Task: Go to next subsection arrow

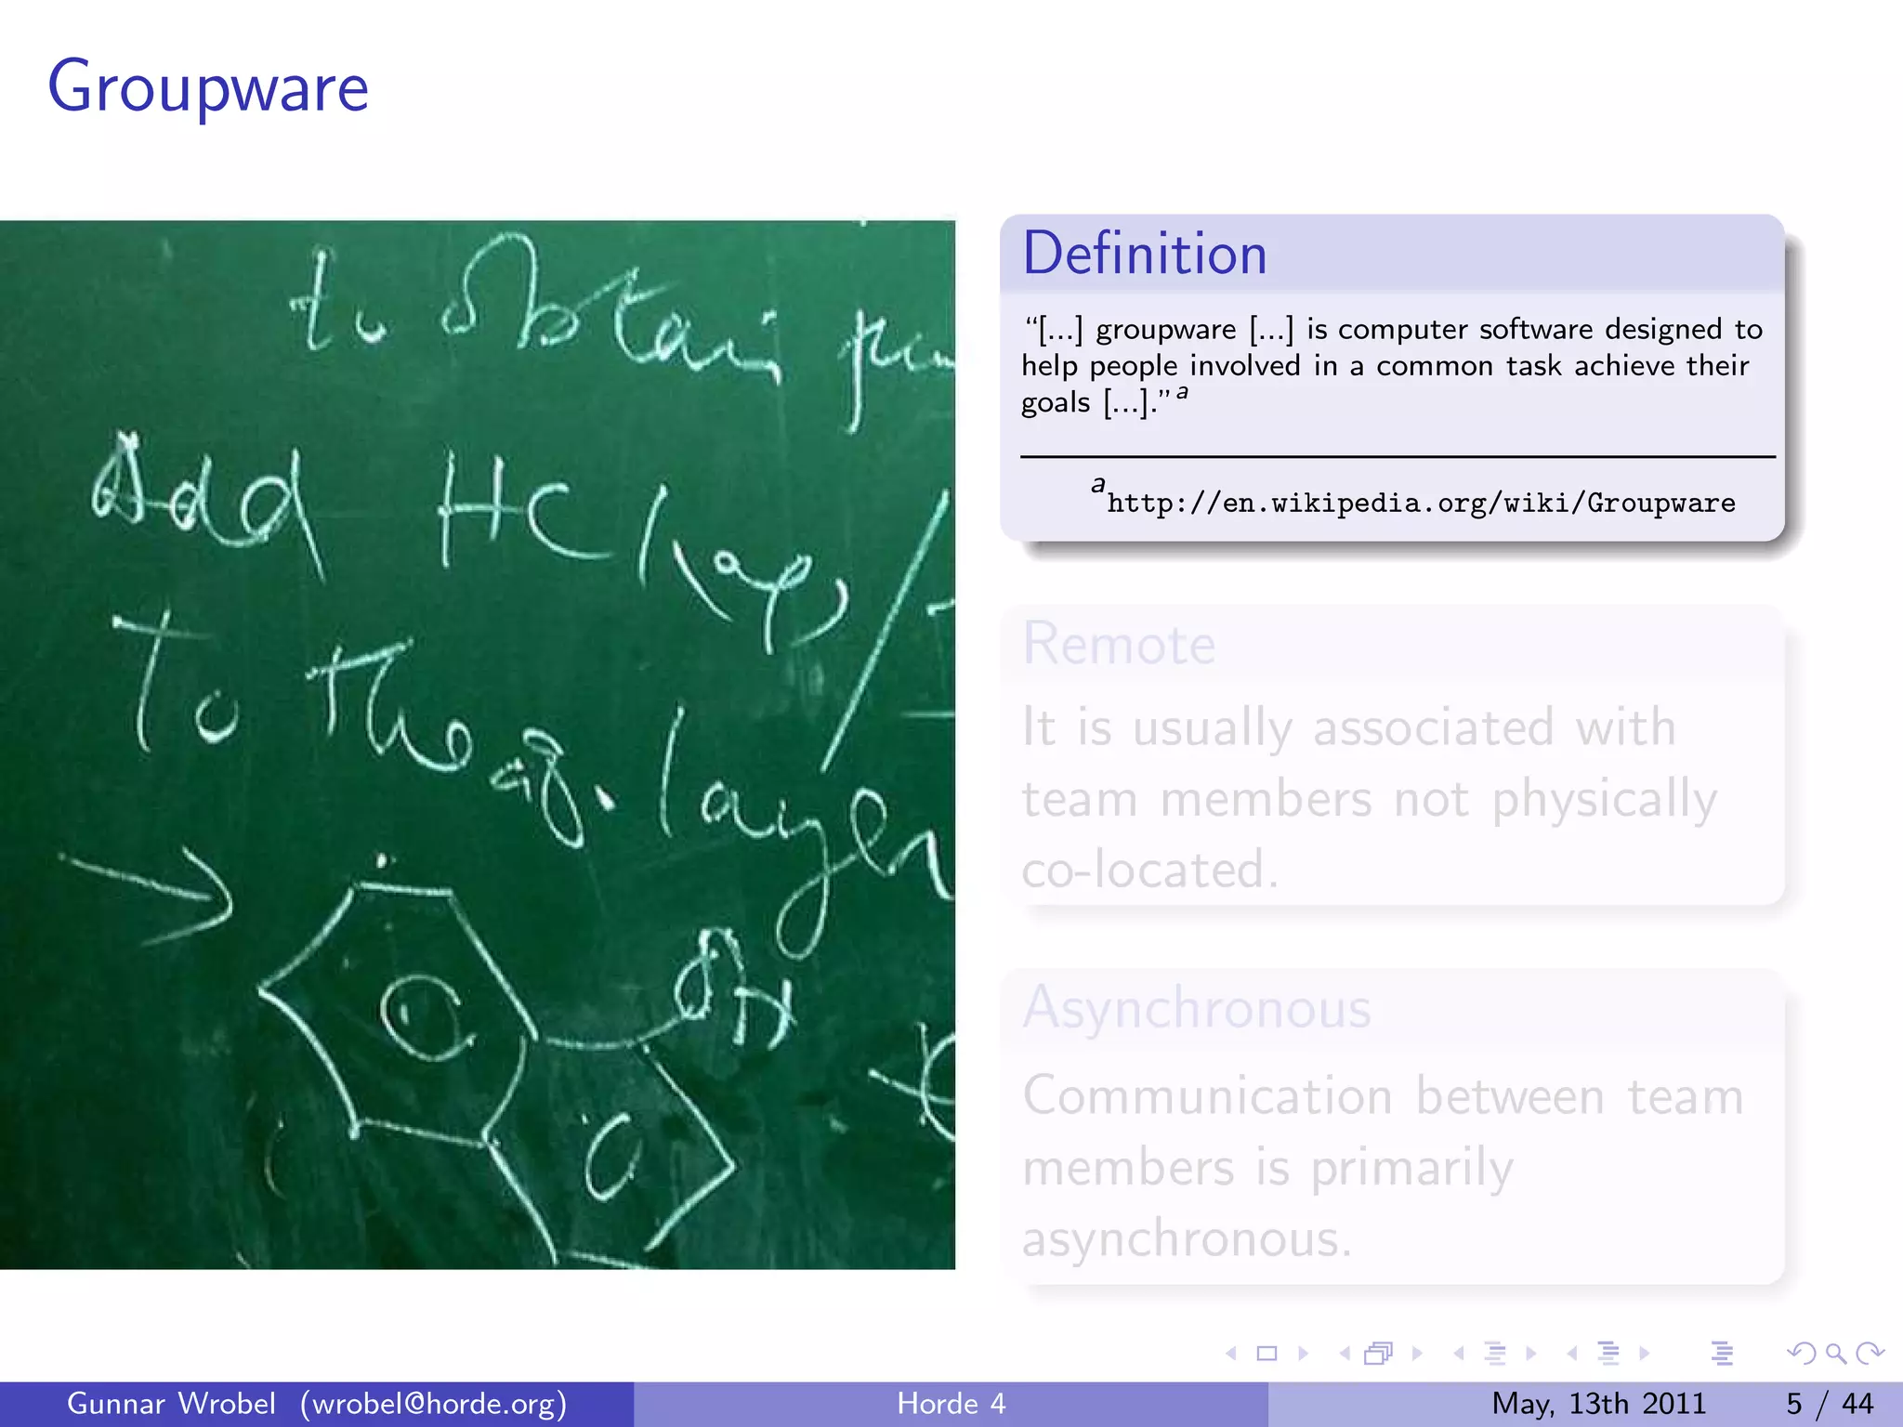Action: coord(1530,1354)
